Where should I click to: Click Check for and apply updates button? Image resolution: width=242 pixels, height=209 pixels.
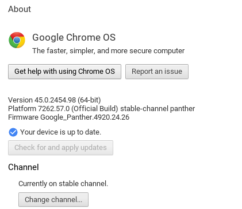tap(60, 148)
